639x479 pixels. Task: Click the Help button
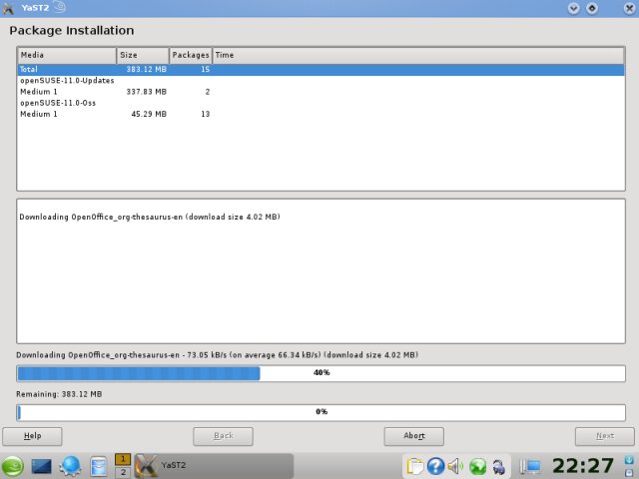[32, 436]
